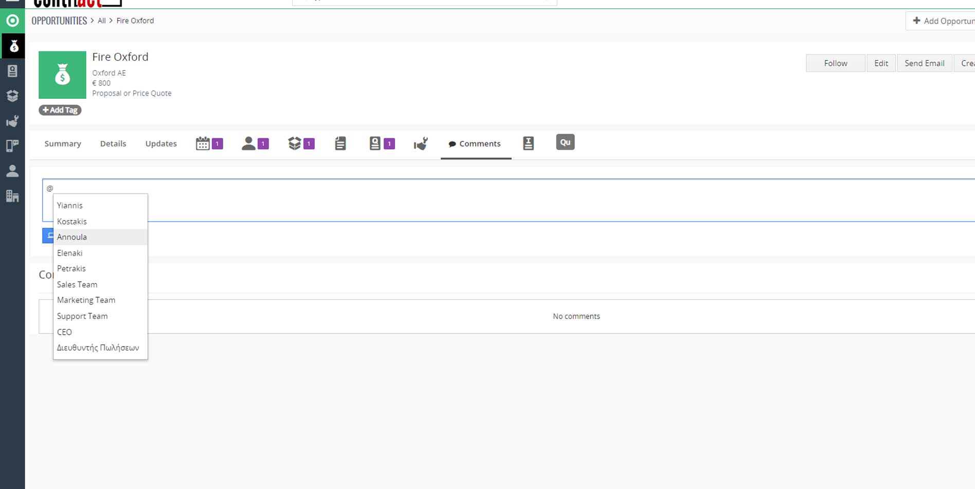975x489 pixels.
Task: Click the Add Tag pill
Action: coord(60,110)
